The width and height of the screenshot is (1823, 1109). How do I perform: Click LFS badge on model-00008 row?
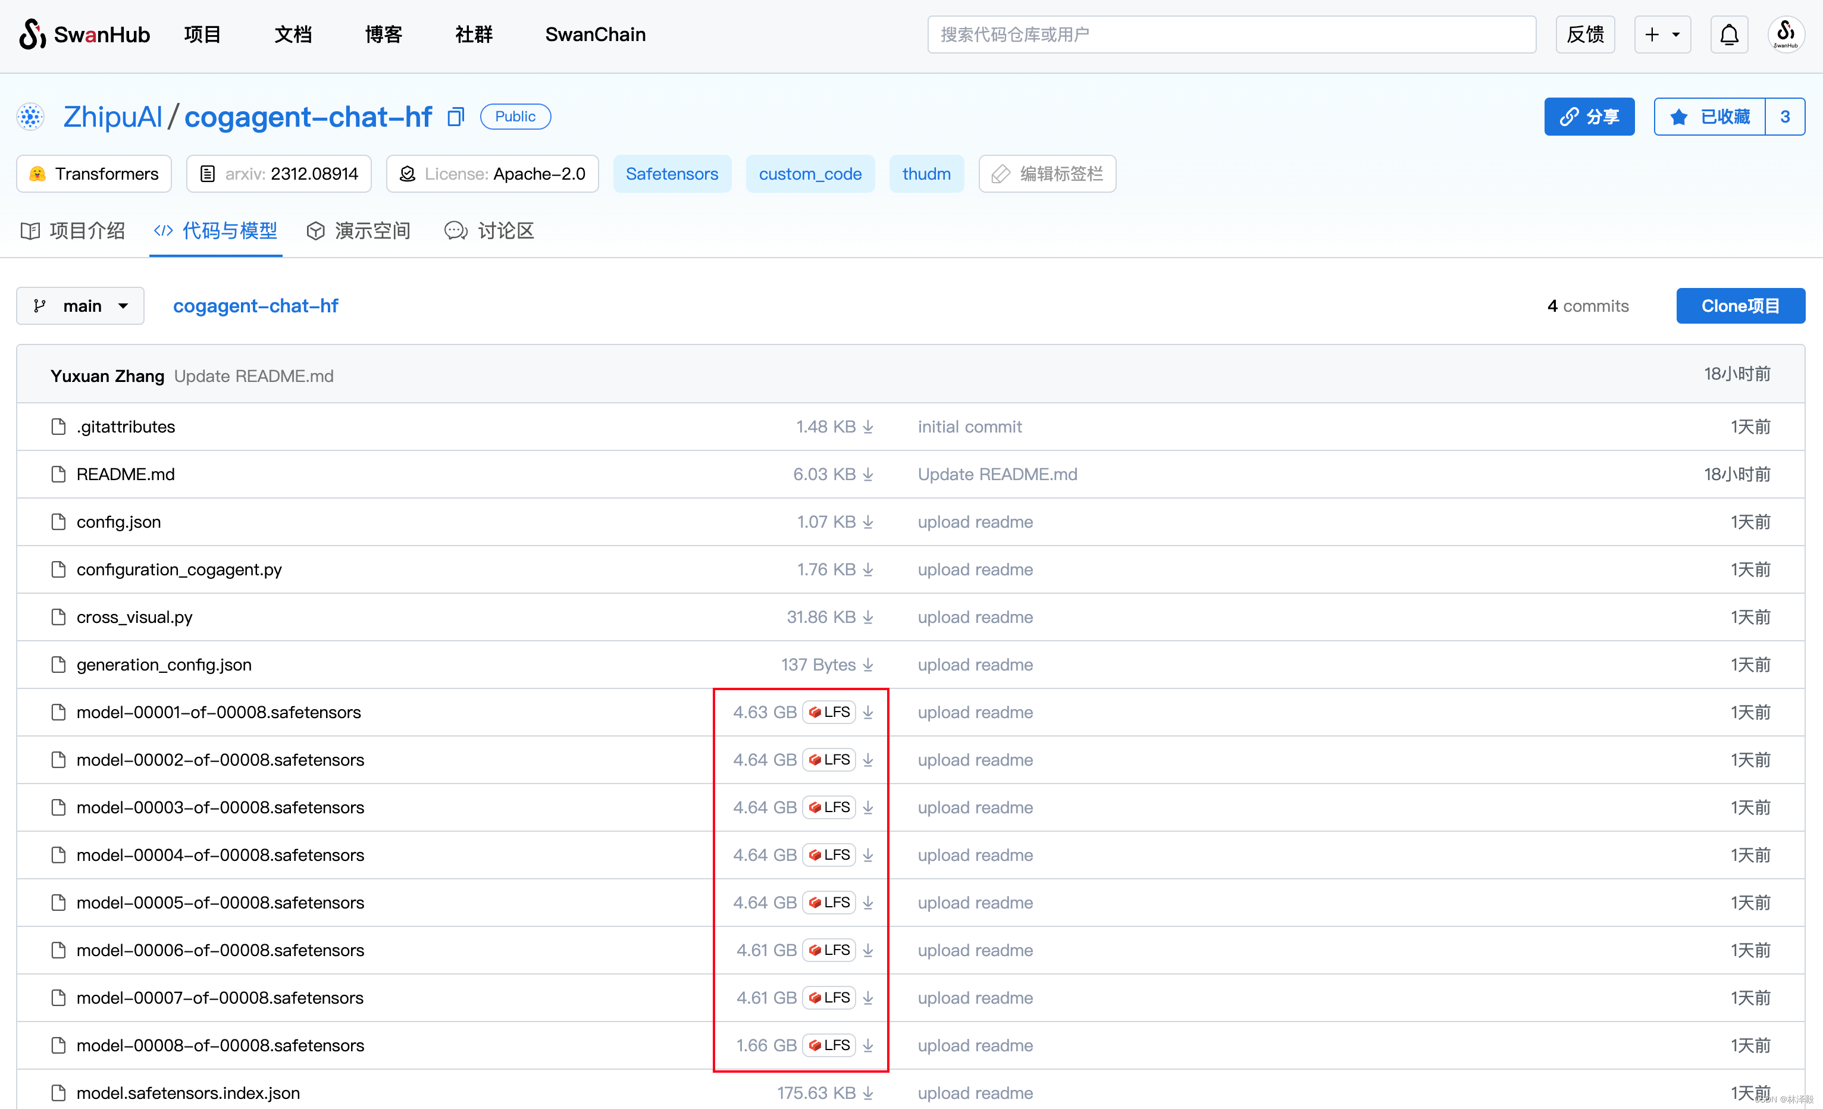[x=829, y=1045]
